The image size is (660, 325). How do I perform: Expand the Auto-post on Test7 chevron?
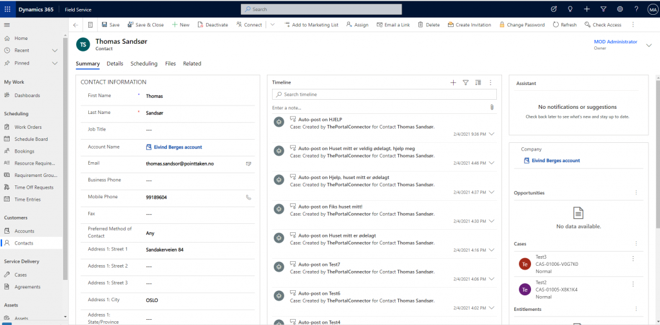click(x=492, y=279)
